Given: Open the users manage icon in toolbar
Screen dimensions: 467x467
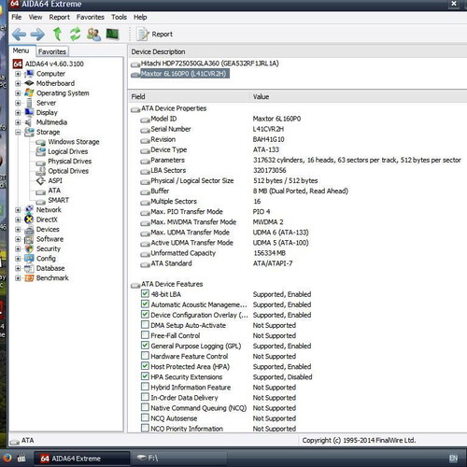Looking at the screenshot, I should pyautogui.click(x=93, y=35).
